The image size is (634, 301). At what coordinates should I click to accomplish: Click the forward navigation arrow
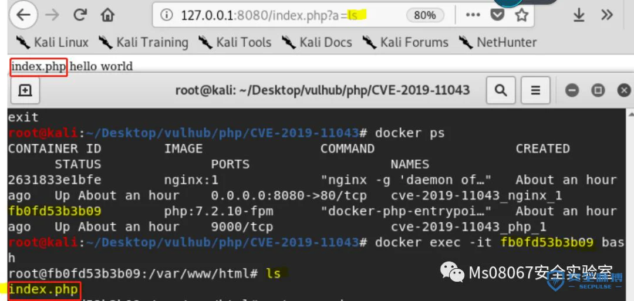pyautogui.click(x=52, y=15)
